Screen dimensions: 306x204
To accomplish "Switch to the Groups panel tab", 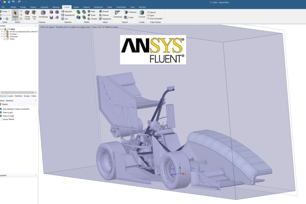I will pyautogui.click(x=27, y=96).
